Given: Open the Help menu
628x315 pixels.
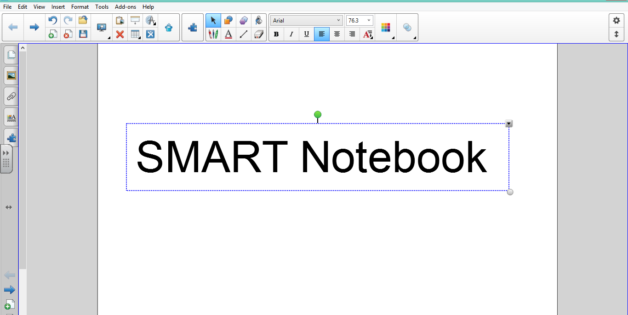Looking at the screenshot, I should (x=148, y=7).
